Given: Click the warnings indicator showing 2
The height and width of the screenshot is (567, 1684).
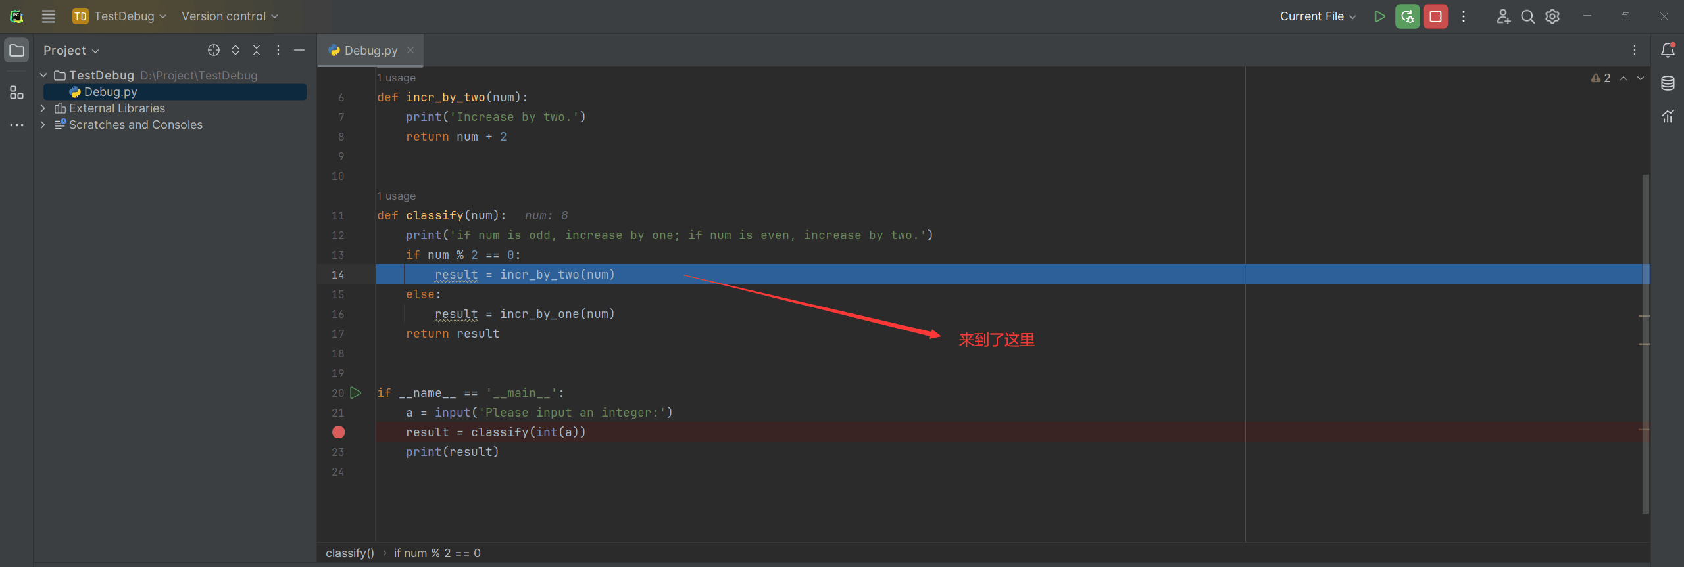Looking at the screenshot, I should click(1600, 78).
